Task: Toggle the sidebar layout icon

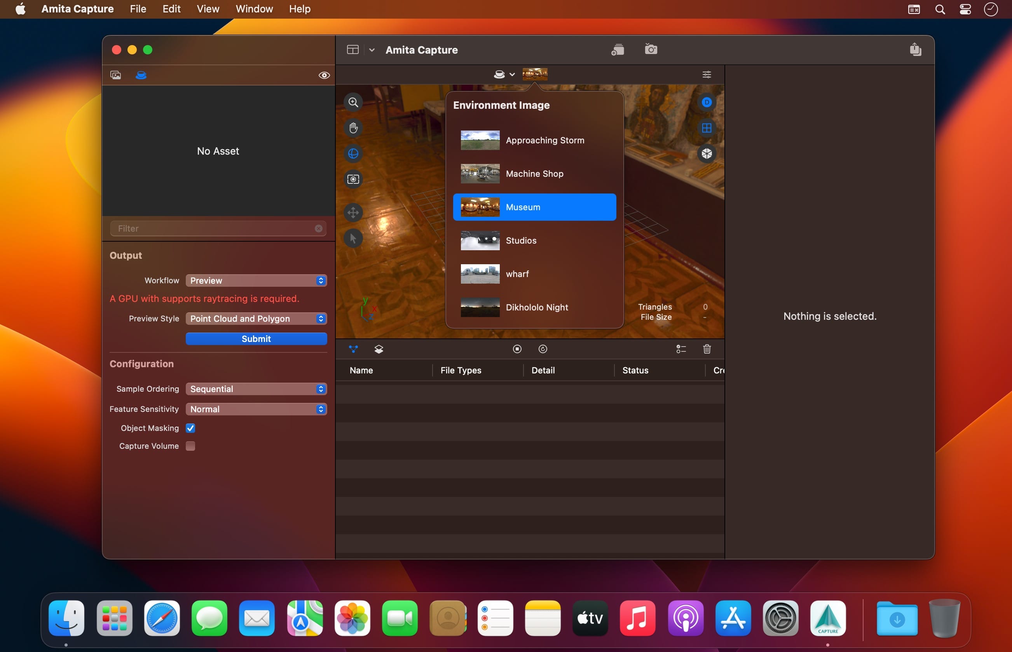Action: click(353, 49)
